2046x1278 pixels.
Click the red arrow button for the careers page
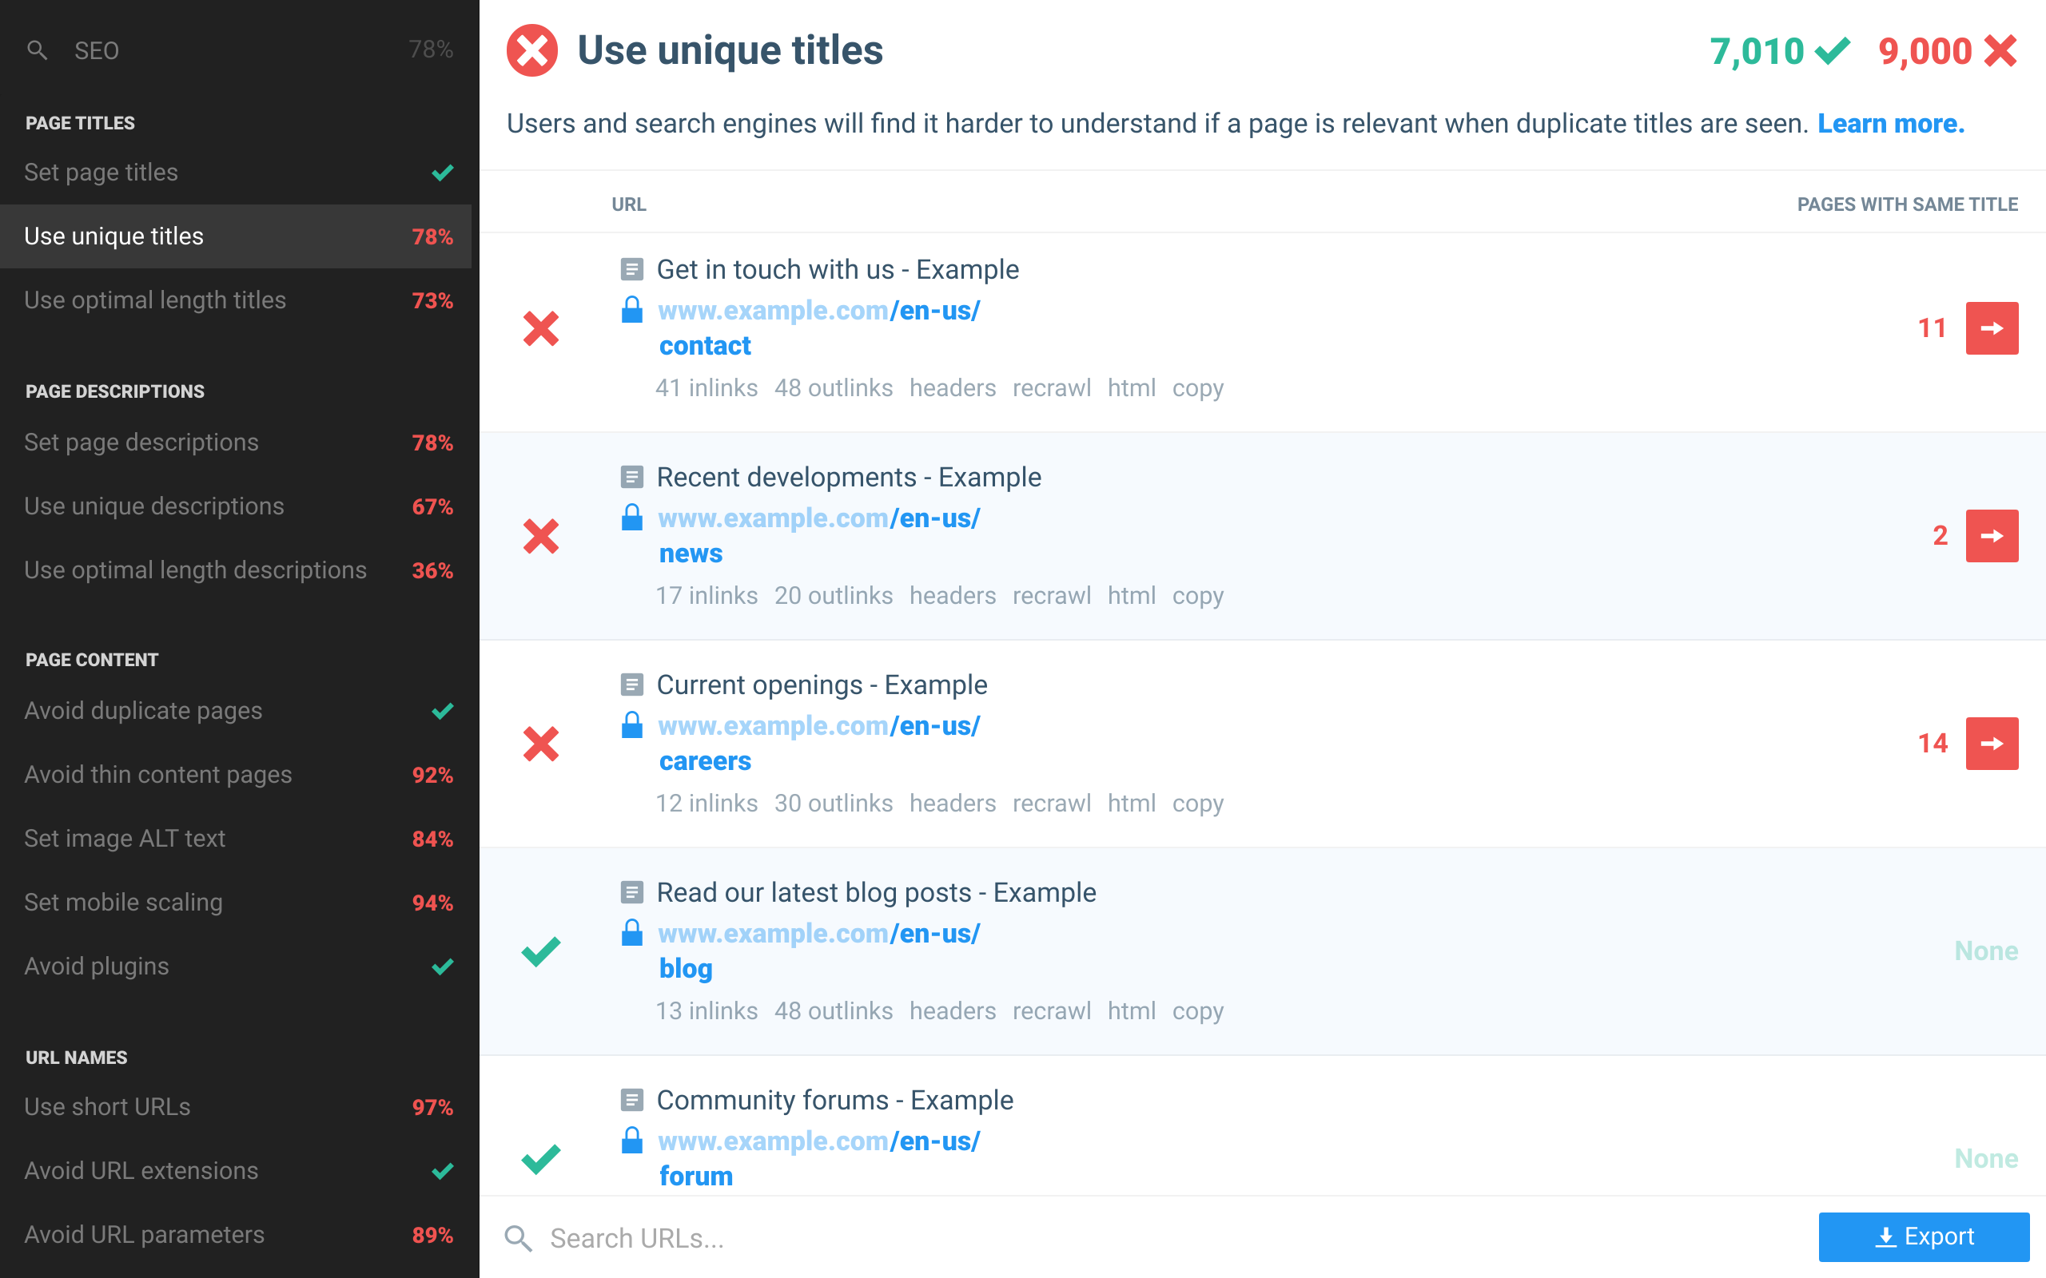tap(1991, 744)
